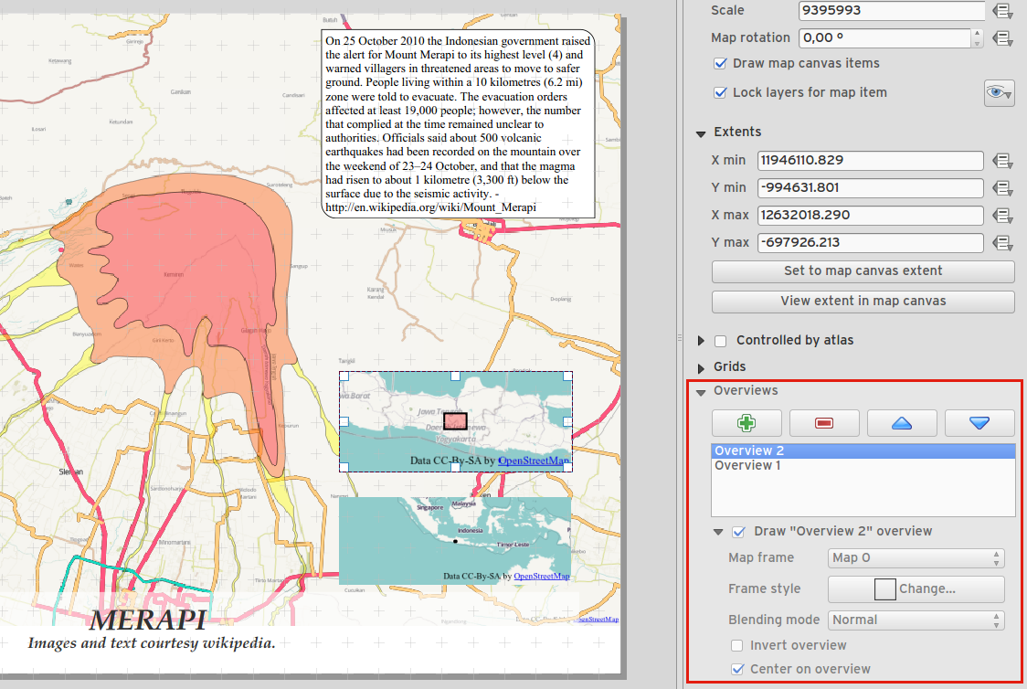Enable the Invert overview checkbox

tap(737, 645)
